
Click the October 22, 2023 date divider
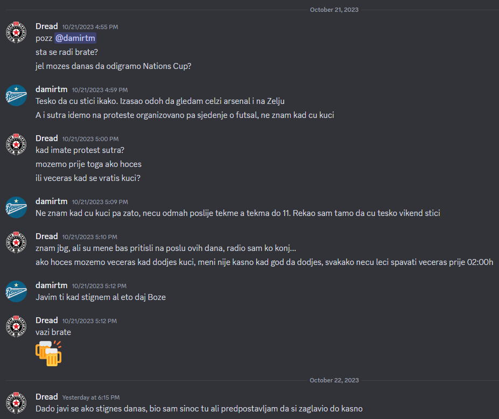point(334,380)
